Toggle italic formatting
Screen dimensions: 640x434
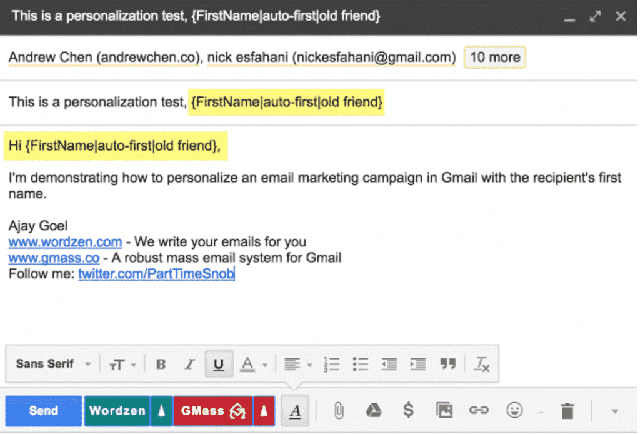tap(189, 364)
